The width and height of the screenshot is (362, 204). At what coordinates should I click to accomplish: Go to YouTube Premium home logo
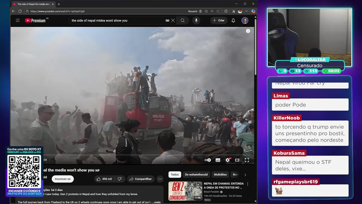(35, 20)
